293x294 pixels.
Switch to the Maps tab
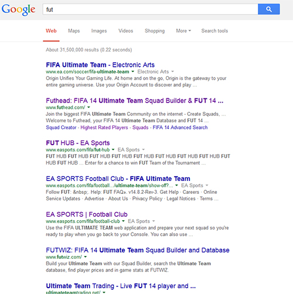(x=74, y=31)
